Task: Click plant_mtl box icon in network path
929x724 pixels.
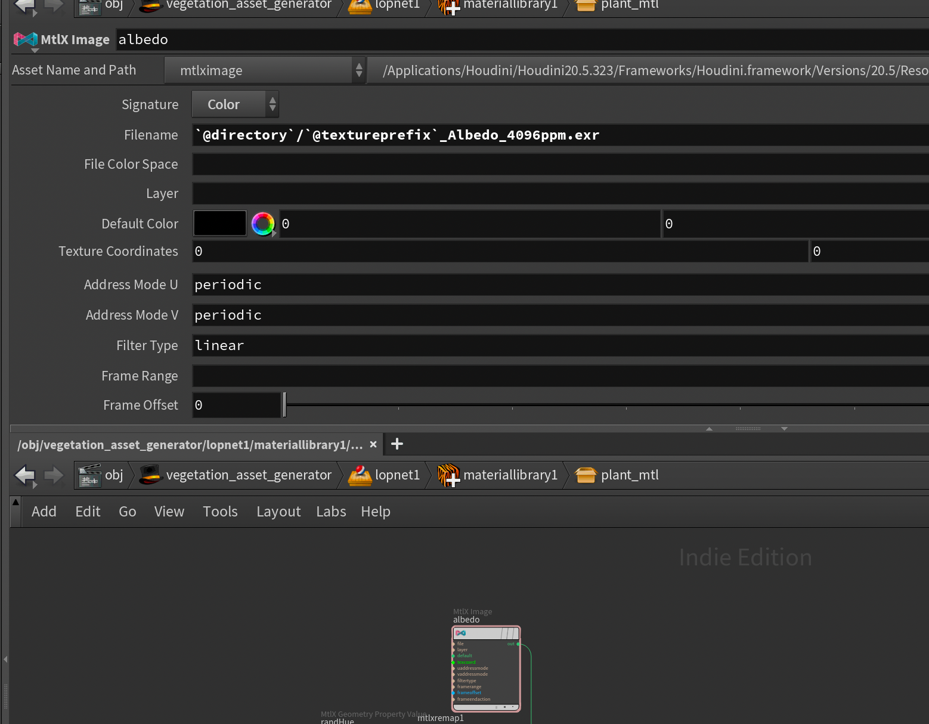Action: [x=586, y=475]
